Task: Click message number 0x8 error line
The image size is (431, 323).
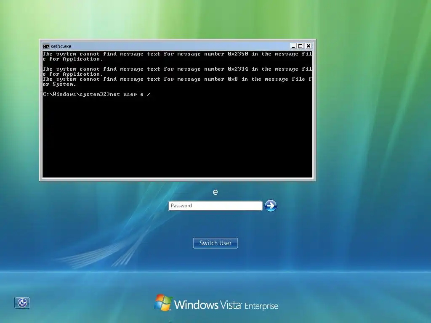Action: pyautogui.click(x=177, y=82)
